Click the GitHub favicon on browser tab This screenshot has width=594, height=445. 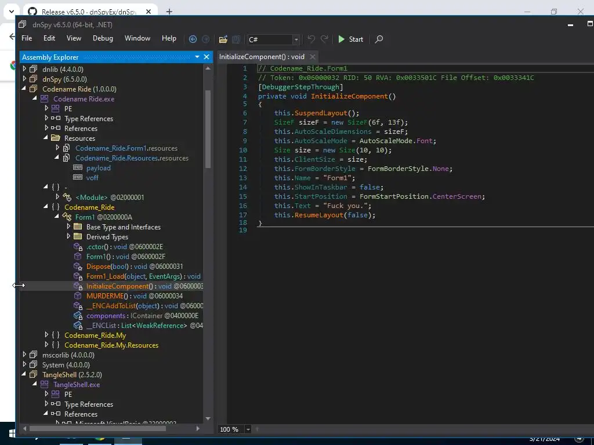pos(32,12)
